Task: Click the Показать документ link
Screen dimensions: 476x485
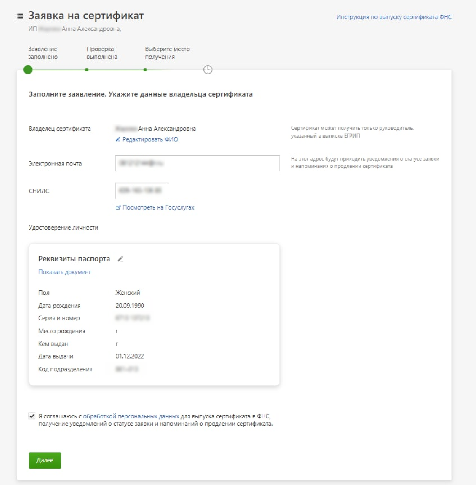Action: (x=64, y=272)
